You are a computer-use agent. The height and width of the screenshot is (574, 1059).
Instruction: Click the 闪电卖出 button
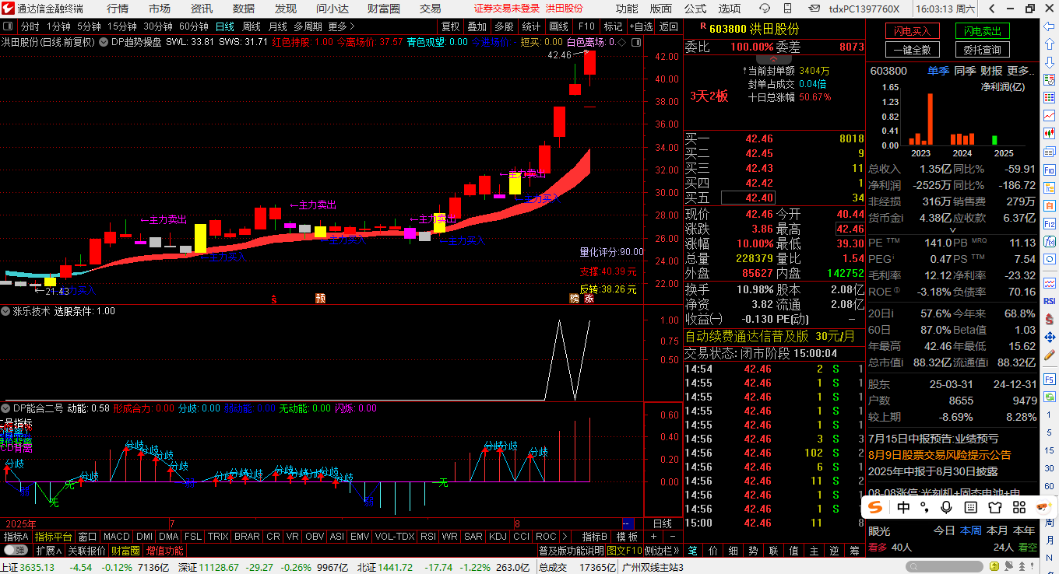[982, 30]
